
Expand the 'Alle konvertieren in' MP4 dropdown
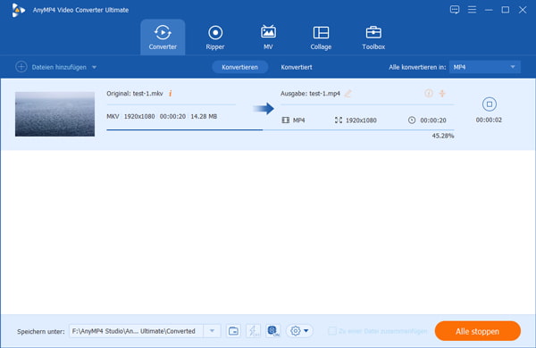485,67
